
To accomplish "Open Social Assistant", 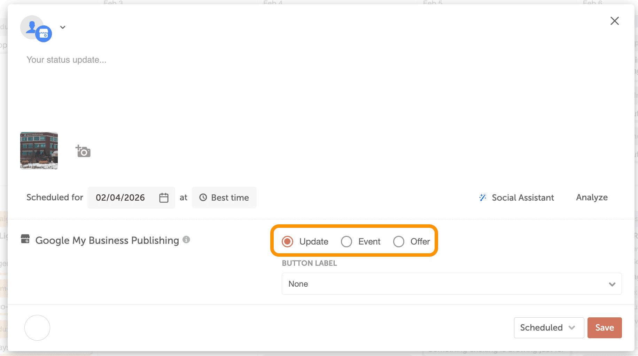I will point(522,198).
